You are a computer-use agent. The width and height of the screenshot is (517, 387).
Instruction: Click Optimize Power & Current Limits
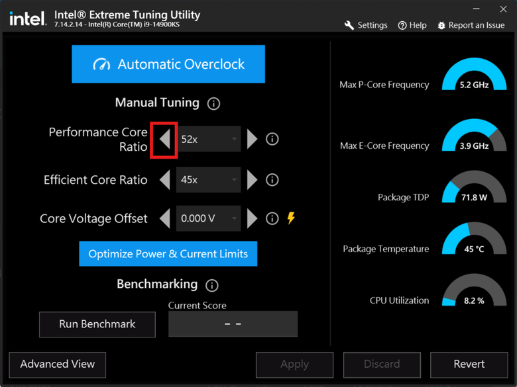(168, 254)
